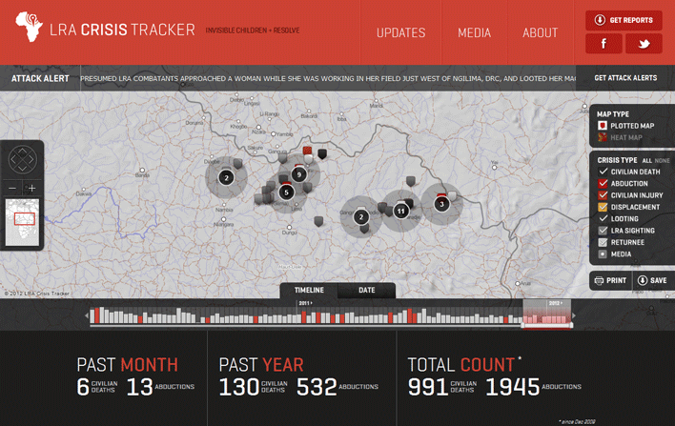Toggle Displacement checkbox
This screenshot has width=675, height=426.
(x=603, y=207)
